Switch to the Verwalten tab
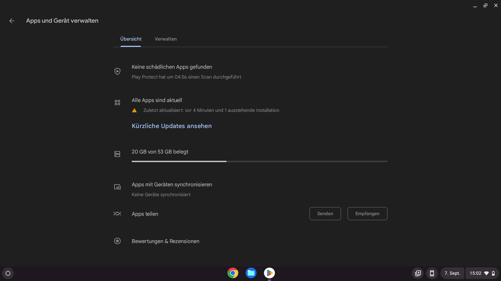The width and height of the screenshot is (501, 281). [x=166, y=39]
